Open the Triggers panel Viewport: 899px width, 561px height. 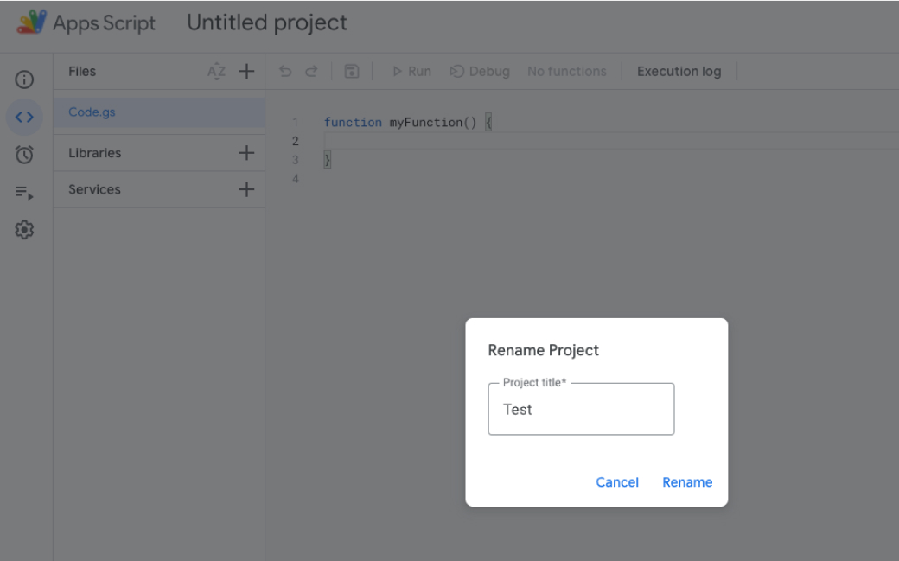[24, 154]
